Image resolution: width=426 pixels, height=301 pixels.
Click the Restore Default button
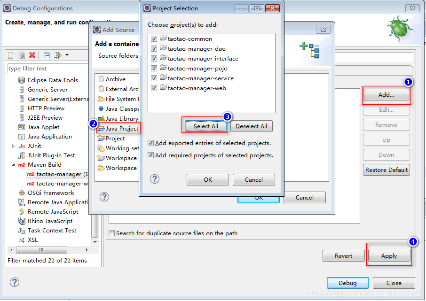387,170
